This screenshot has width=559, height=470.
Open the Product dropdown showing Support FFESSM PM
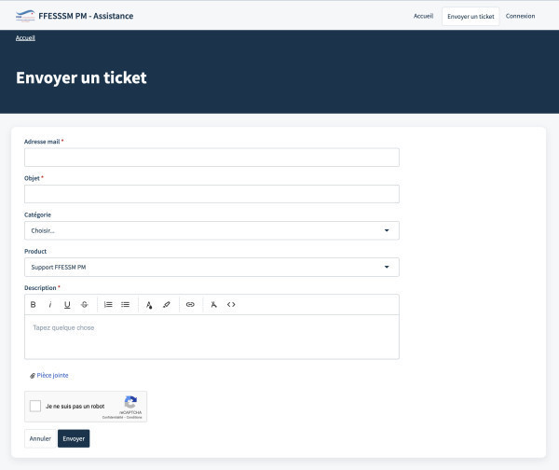(211, 267)
